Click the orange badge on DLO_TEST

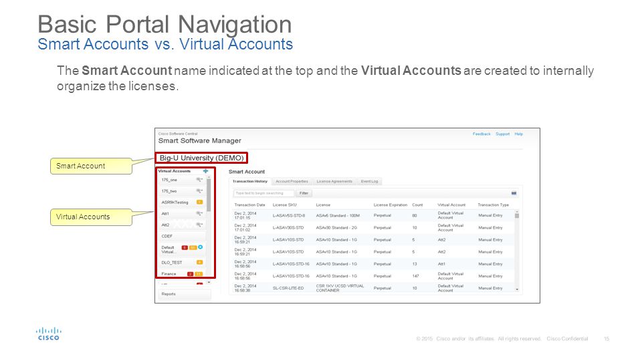pos(199,262)
